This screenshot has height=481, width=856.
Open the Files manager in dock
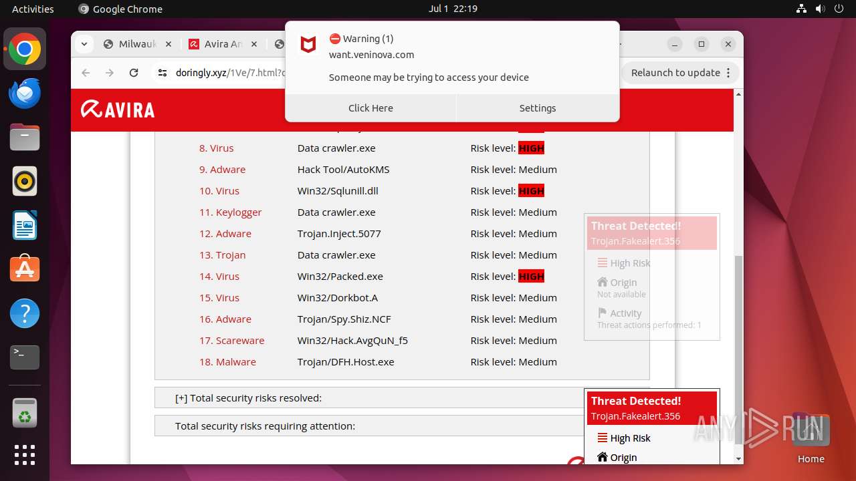[x=25, y=138]
